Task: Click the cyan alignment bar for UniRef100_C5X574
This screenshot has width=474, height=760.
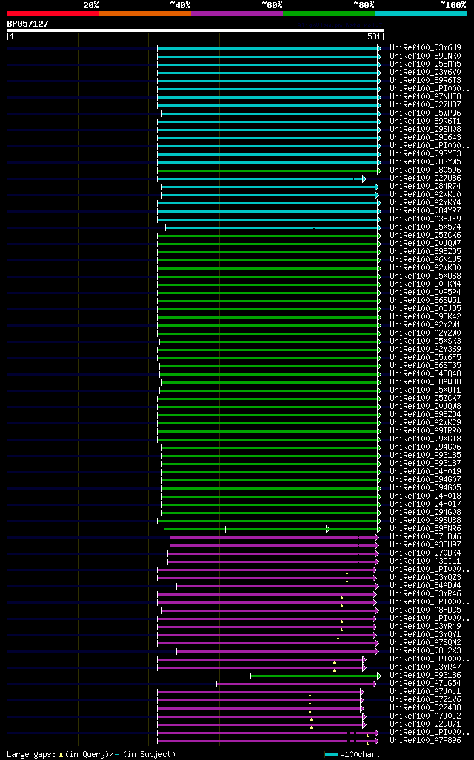Action: (273, 228)
